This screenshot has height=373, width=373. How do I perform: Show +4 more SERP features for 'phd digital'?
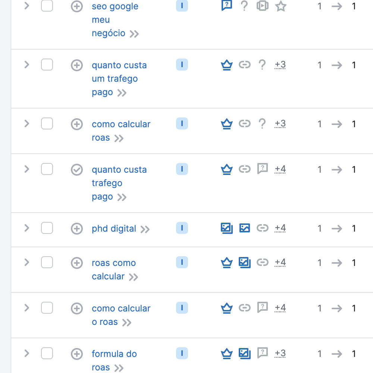[280, 228]
